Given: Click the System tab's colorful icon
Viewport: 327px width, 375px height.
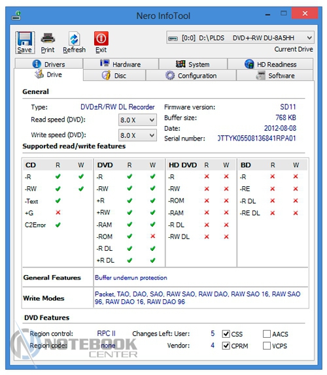Looking at the screenshot, I should (181, 64).
